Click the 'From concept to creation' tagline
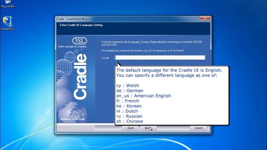This screenshot has width=267, height=150. pyautogui.click(x=72, y=46)
